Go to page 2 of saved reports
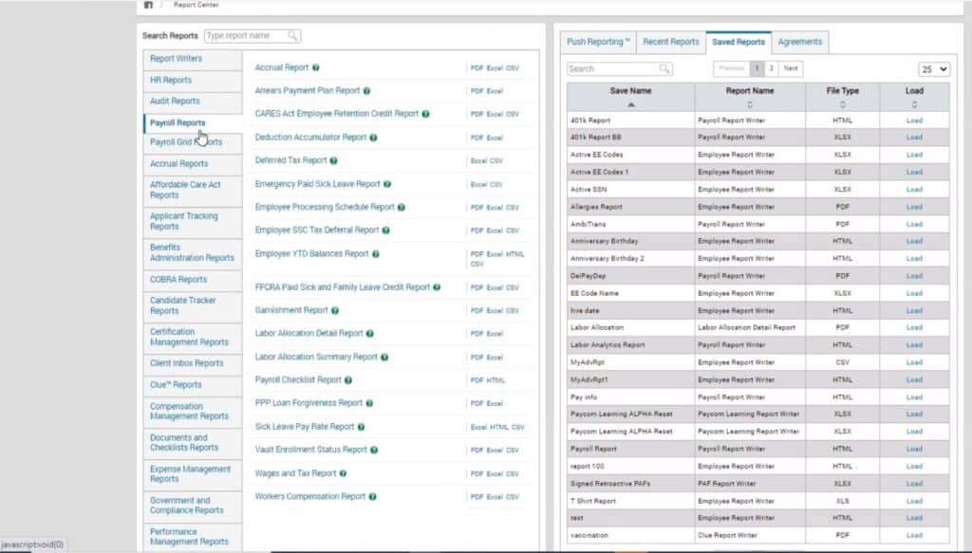Viewport: 972px width, 553px height. click(x=771, y=68)
